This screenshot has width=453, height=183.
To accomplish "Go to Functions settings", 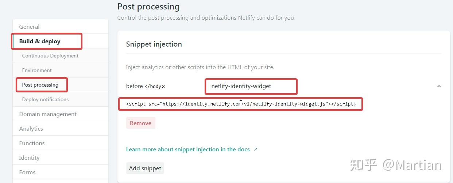I will (x=32, y=143).
